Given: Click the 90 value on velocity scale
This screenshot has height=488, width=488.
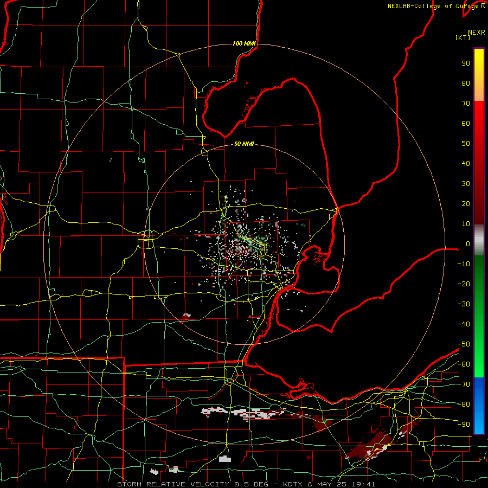Looking at the screenshot, I should [x=466, y=63].
